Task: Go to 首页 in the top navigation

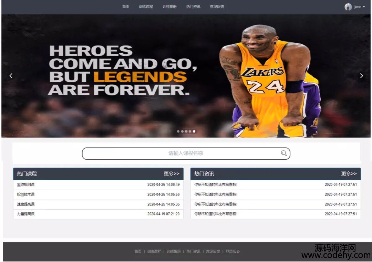Action: (126, 7)
